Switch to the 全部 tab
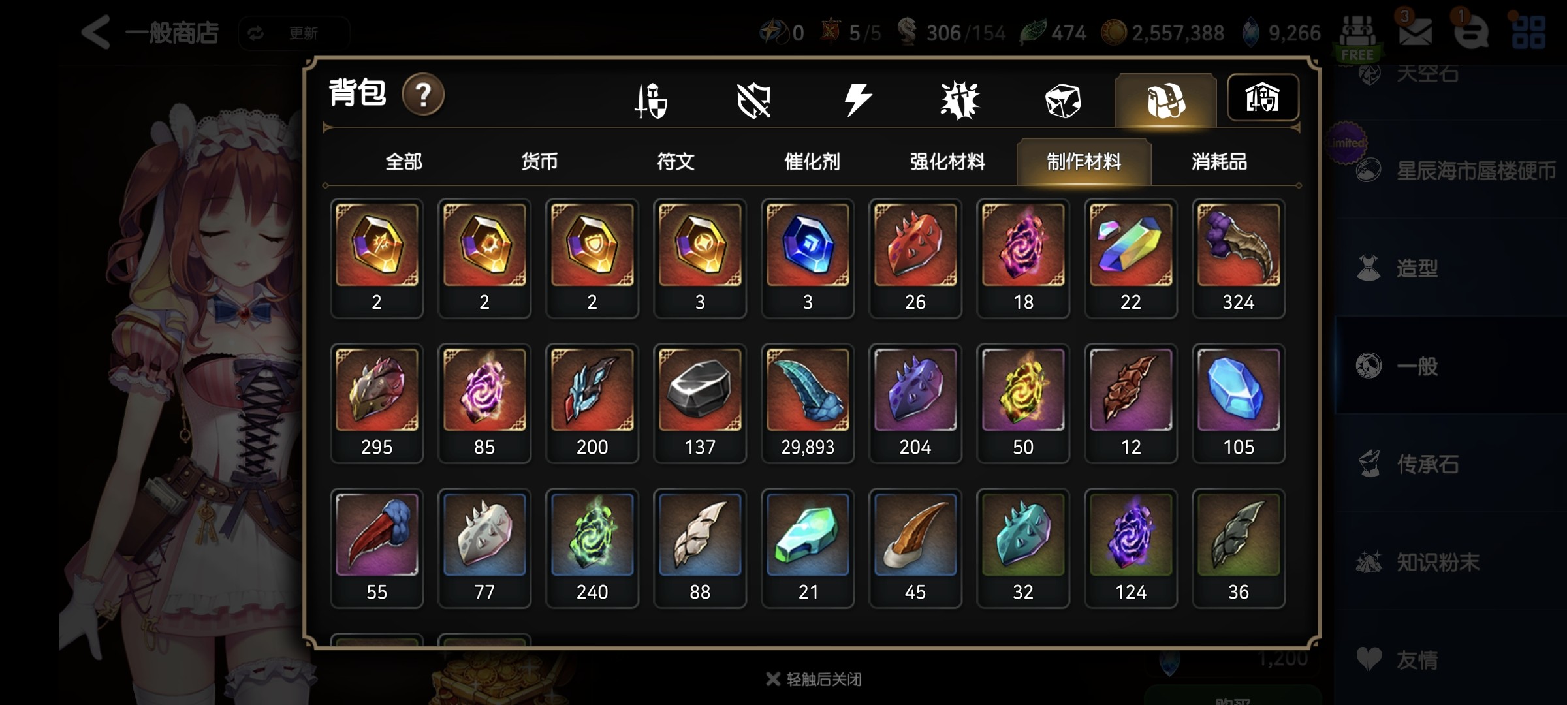 404,161
